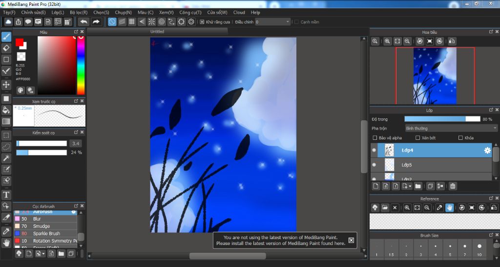Enable concentric circle snap guide
500x267 pixels.
161,22
